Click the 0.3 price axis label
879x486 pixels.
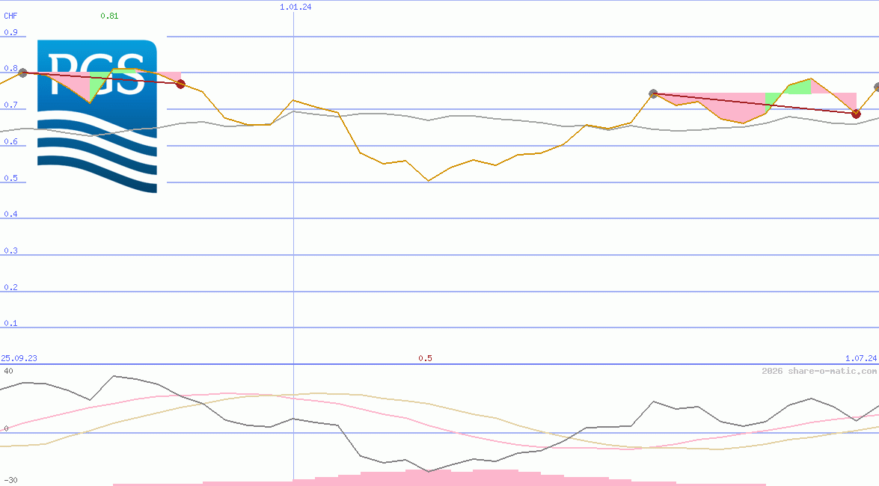point(10,250)
